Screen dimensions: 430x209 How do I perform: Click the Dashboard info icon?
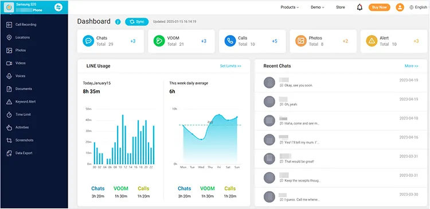tap(118, 22)
